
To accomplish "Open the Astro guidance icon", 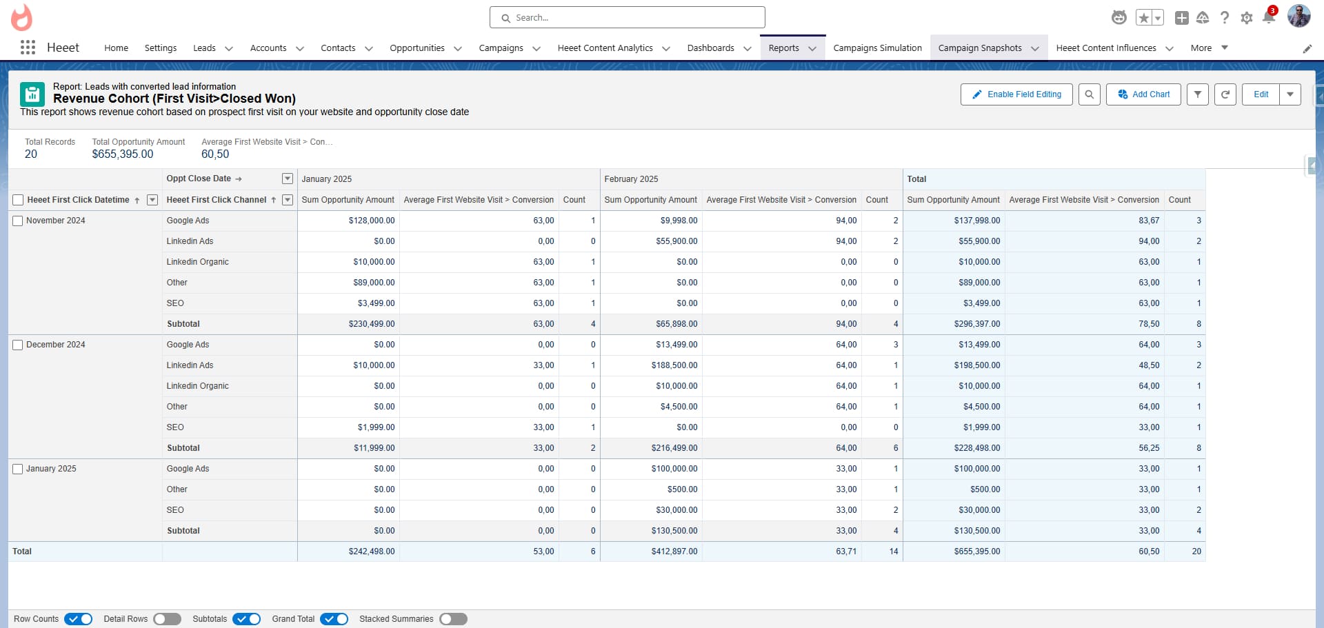I will click(x=1119, y=18).
